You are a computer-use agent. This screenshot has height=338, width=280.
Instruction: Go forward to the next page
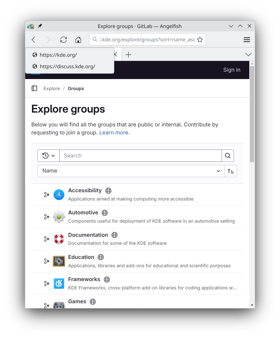tap(49, 40)
